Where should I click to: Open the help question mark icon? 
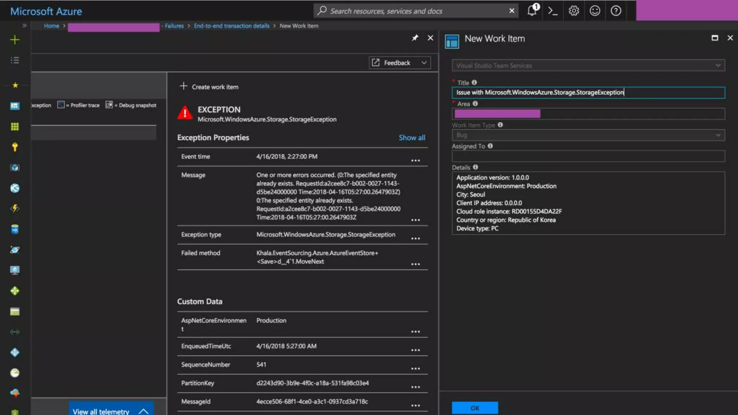616,11
